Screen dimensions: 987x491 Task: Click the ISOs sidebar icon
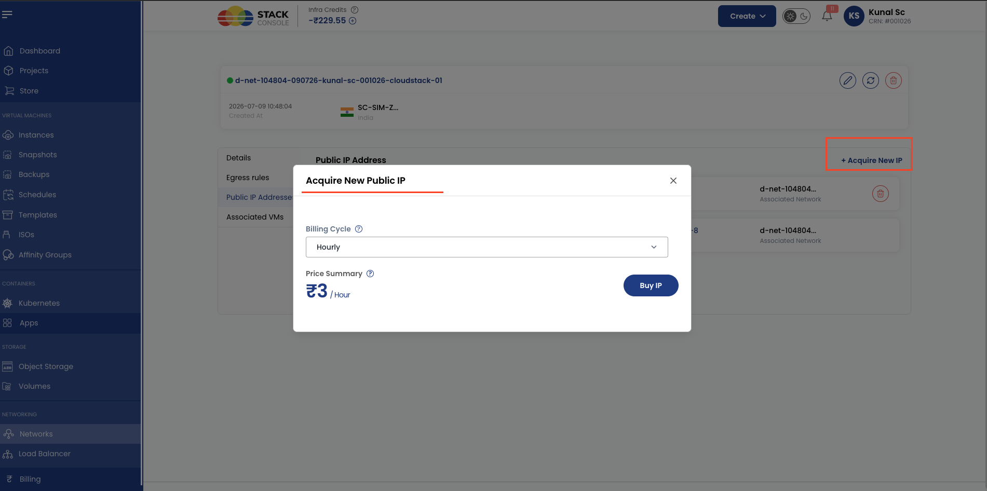click(7, 235)
